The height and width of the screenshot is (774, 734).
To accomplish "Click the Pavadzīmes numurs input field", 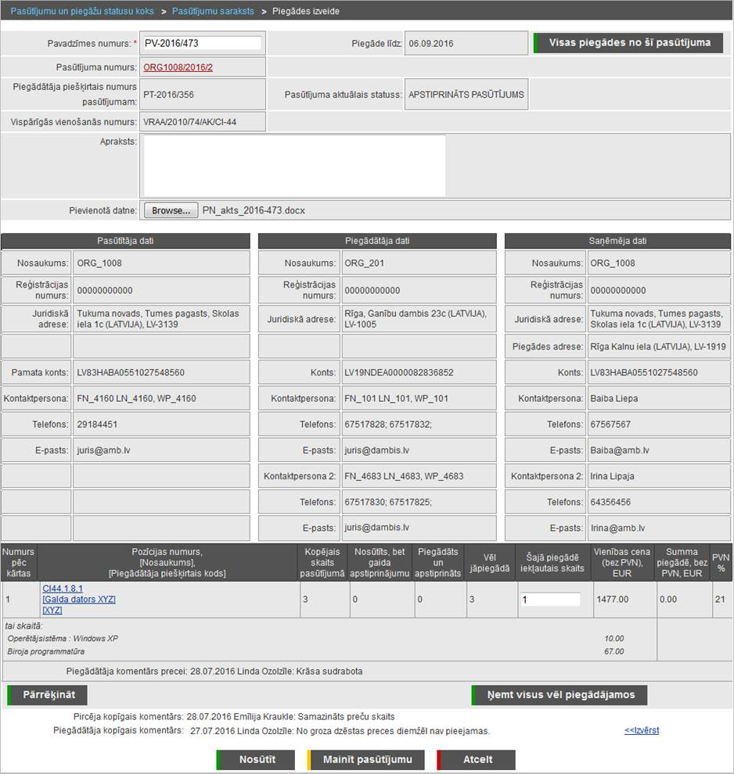I will coord(202,43).
